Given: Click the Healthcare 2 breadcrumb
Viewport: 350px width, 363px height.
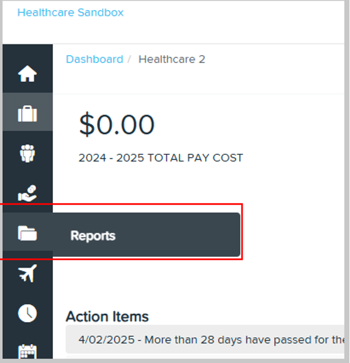Looking at the screenshot, I should tap(172, 59).
